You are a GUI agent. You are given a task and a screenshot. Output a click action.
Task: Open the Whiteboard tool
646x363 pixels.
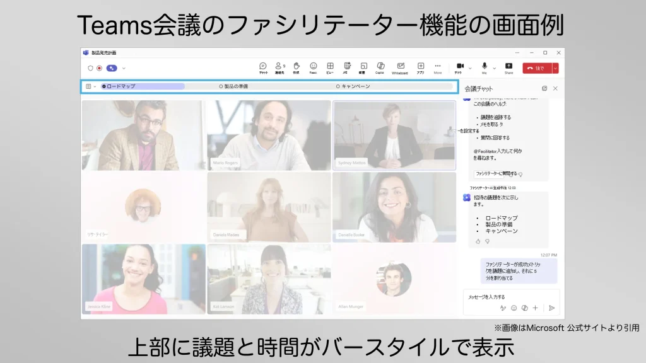click(x=399, y=66)
